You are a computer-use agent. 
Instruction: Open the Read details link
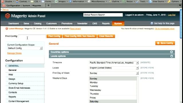(x=75, y=29)
